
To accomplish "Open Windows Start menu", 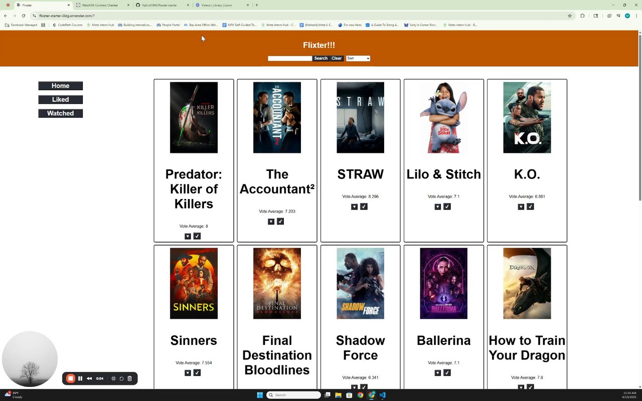I will click(260, 395).
